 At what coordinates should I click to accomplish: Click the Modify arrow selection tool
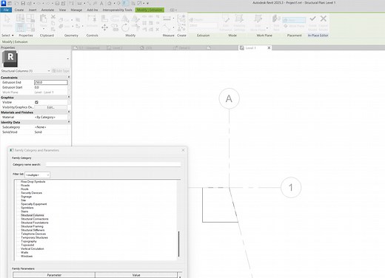click(x=7, y=19)
